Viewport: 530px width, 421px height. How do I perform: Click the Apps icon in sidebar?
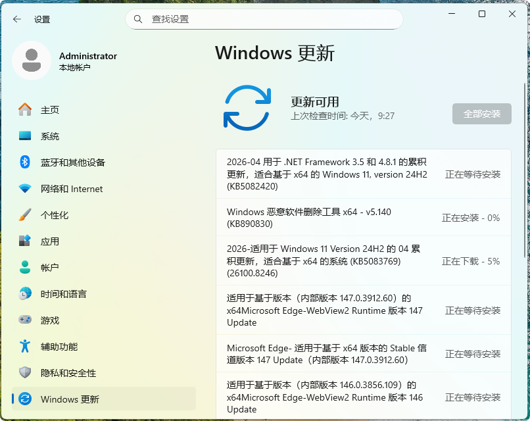tap(25, 241)
